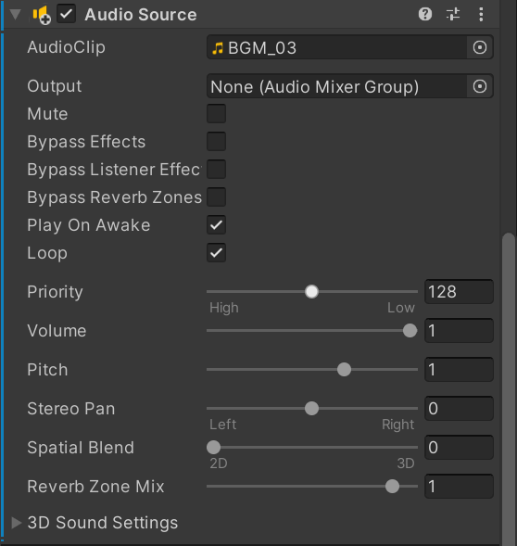The width and height of the screenshot is (517, 546).
Task: Click the Volume value input field
Action: pos(459,330)
